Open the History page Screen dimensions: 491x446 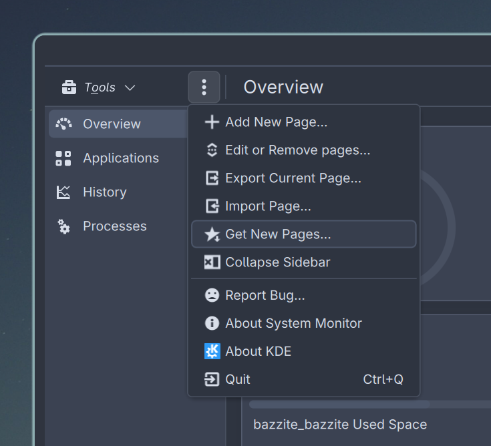point(104,192)
